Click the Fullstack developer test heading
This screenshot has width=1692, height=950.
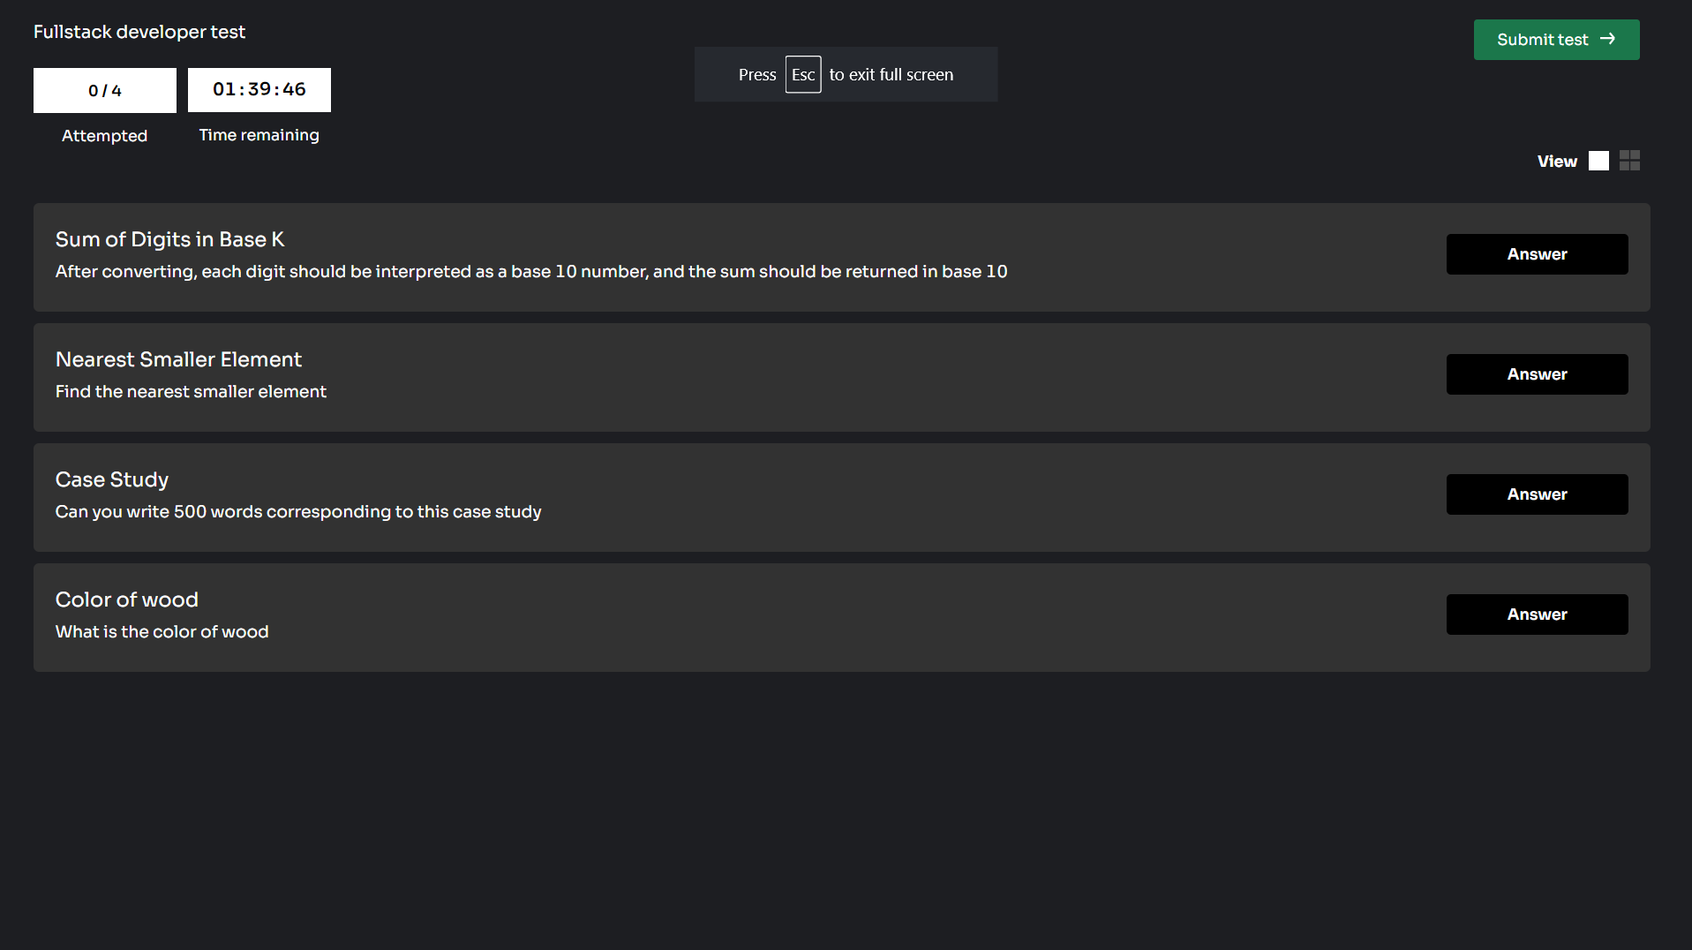(139, 32)
